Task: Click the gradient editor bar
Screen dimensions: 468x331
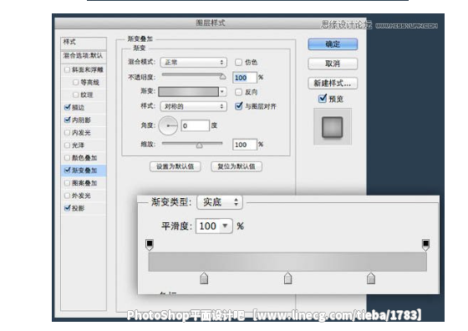Action: (287, 262)
